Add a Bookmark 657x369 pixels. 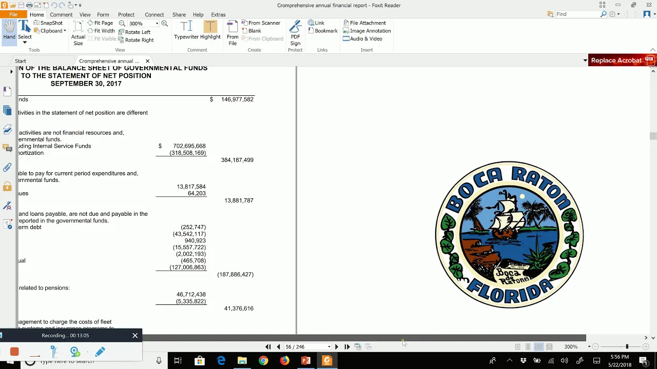[x=323, y=31]
